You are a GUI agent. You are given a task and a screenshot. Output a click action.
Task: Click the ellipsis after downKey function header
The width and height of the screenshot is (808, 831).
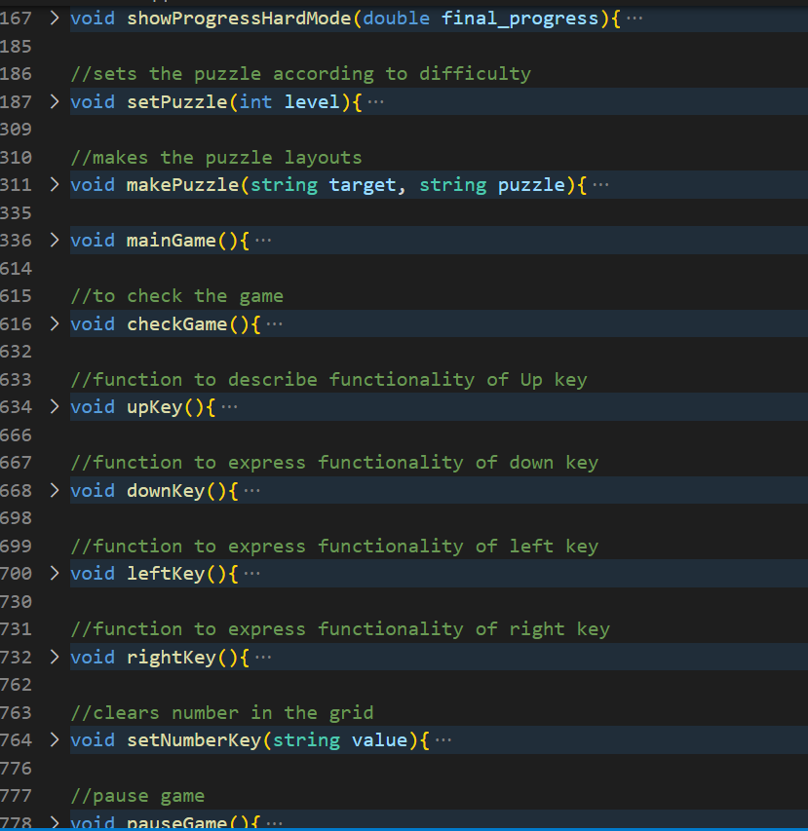(253, 490)
